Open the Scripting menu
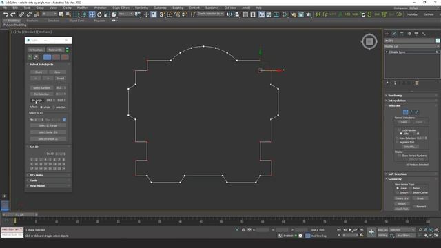Viewport: 441px width, 248px height. pyautogui.click(x=178, y=8)
